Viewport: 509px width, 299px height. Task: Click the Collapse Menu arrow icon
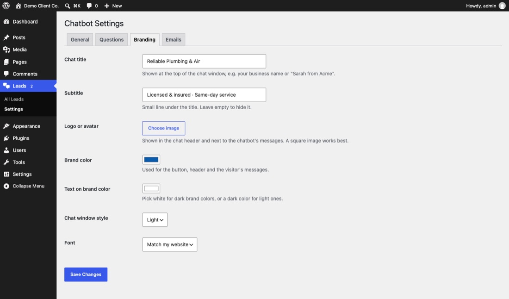tap(6, 186)
